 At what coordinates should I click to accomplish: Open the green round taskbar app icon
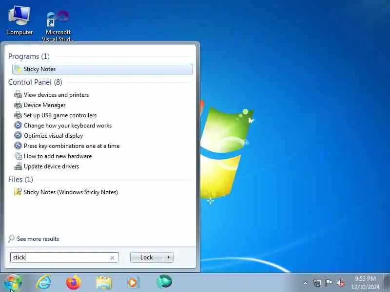(x=164, y=282)
